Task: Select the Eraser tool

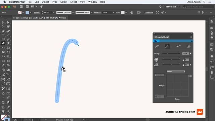Action: tap(8, 43)
